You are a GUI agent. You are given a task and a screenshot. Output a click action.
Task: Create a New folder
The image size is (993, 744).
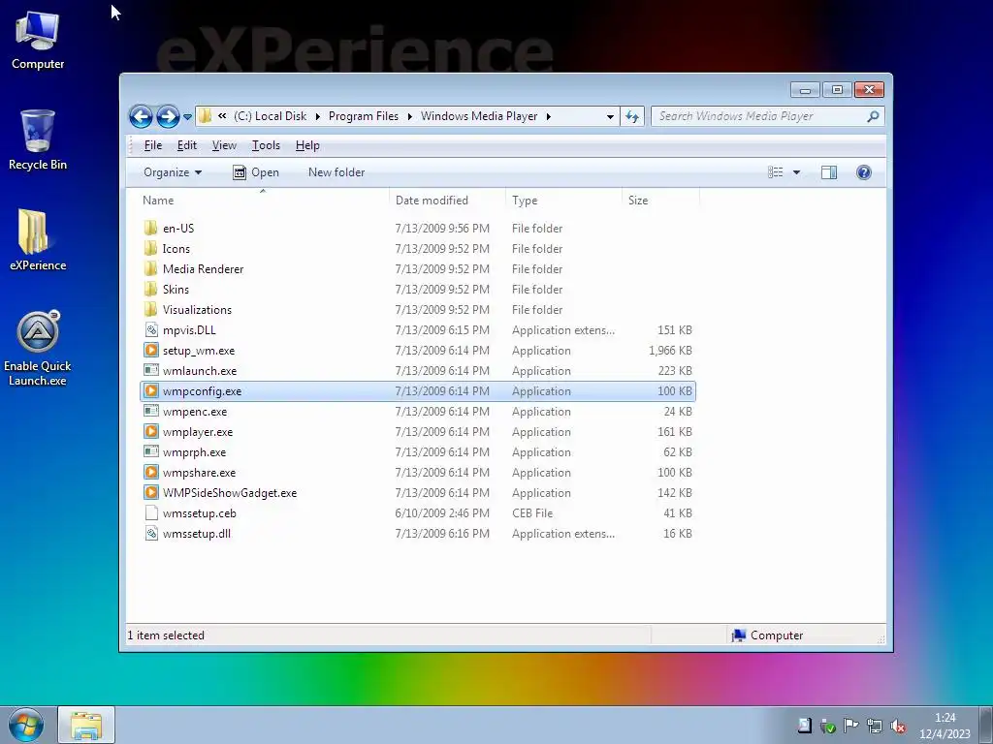coord(336,172)
